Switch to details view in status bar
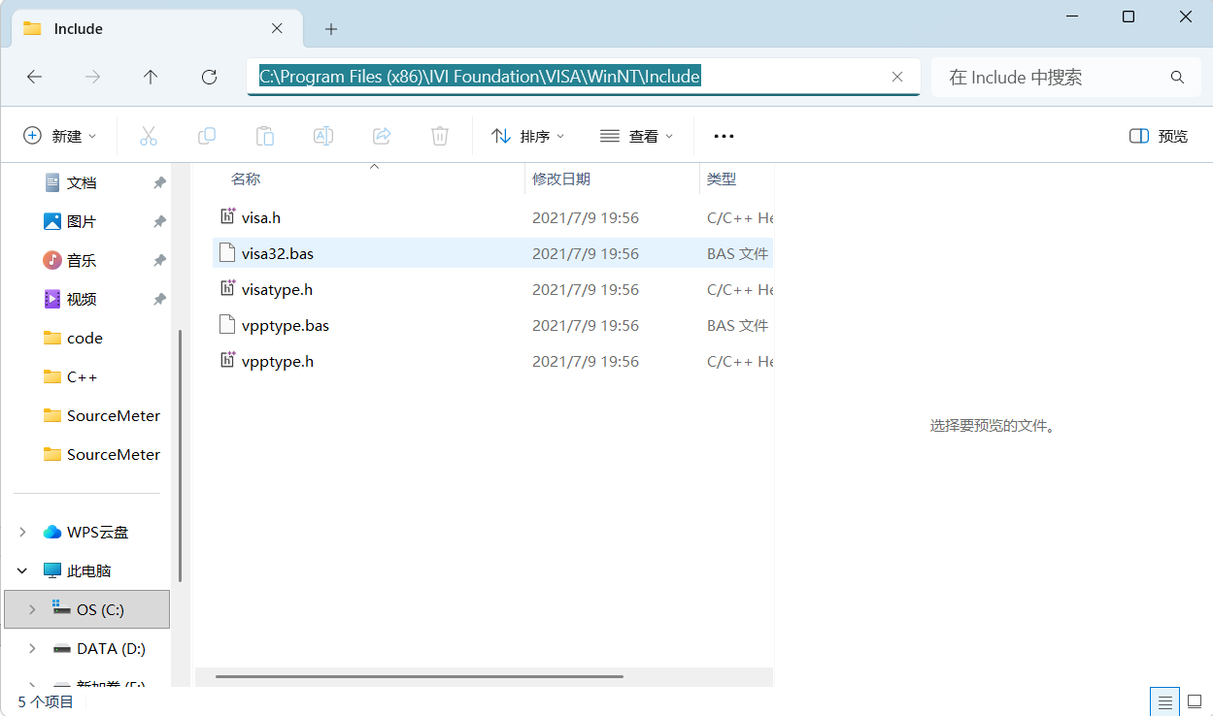 click(x=1164, y=700)
